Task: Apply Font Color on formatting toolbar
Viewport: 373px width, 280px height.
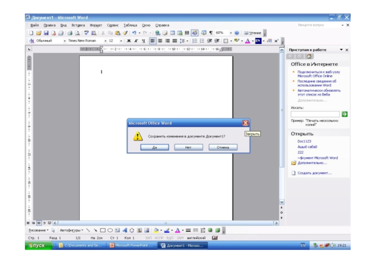Action: click(248, 41)
